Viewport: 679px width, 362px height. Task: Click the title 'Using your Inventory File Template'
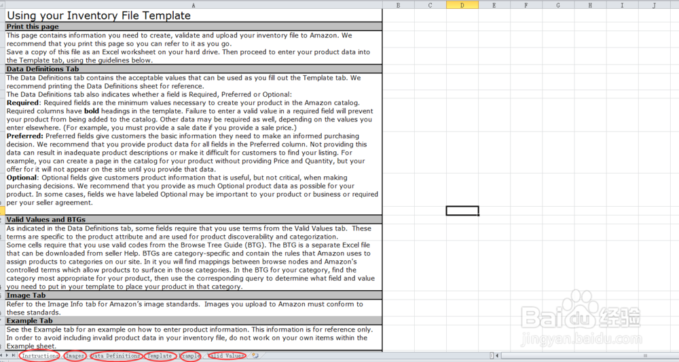pos(98,16)
